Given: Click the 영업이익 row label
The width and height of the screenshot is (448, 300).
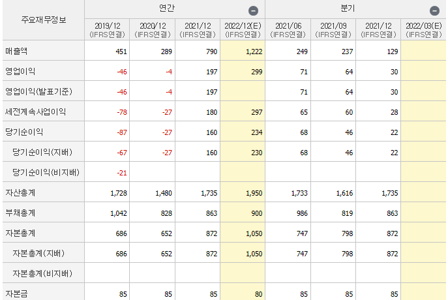Looking at the screenshot, I should click(x=20, y=72).
